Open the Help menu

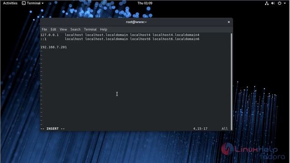[104, 29]
